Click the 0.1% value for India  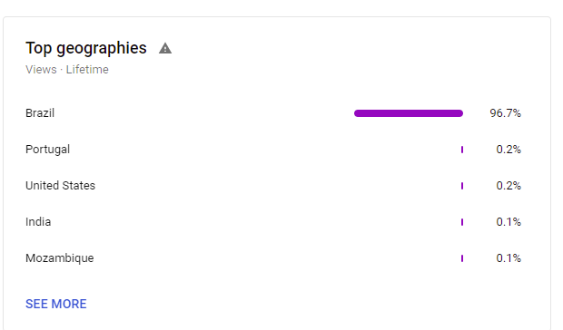(x=509, y=222)
